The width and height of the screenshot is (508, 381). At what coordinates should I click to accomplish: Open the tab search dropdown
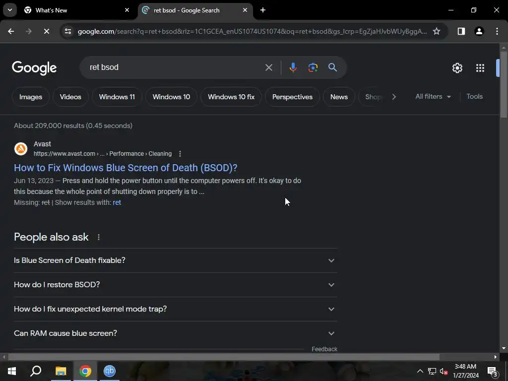(x=10, y=10)
